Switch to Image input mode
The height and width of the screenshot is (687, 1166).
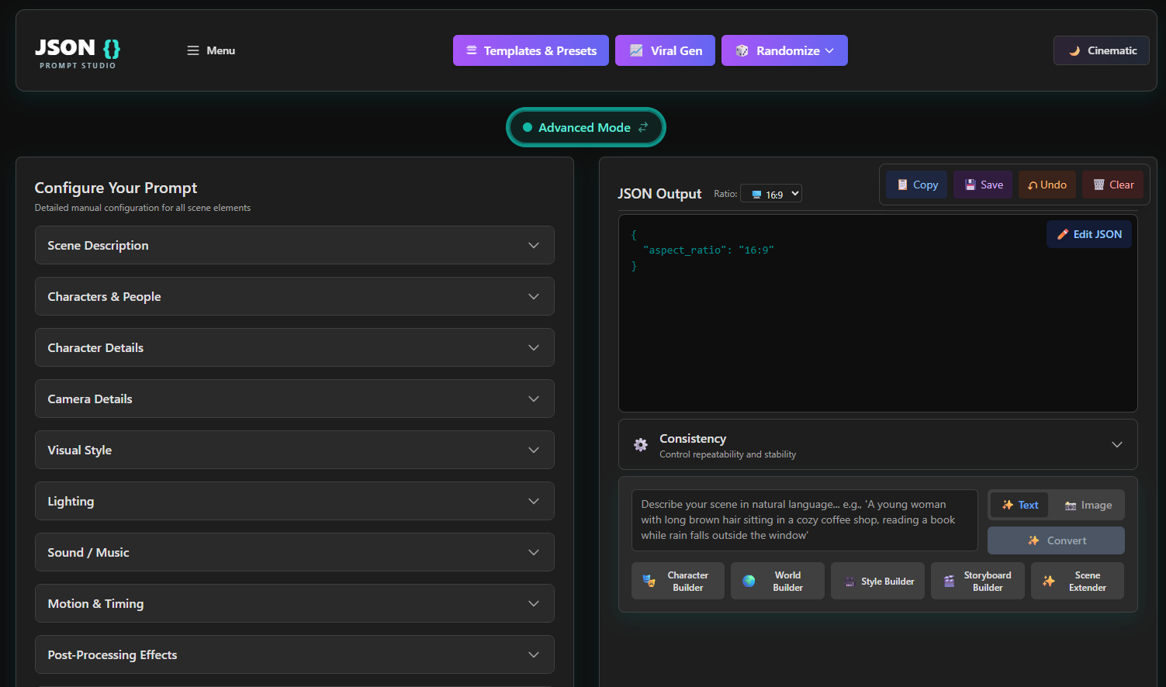click(x=1088, y=505)
